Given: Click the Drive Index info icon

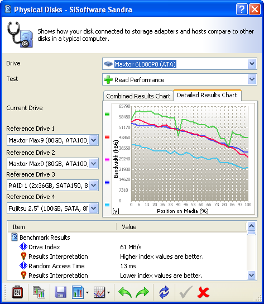Looking at the screenshot, I should click(23, 247).
